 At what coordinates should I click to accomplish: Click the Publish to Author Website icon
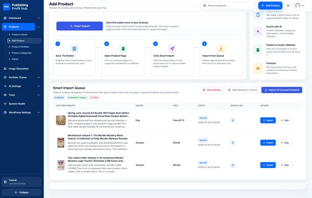coord(258,50)
